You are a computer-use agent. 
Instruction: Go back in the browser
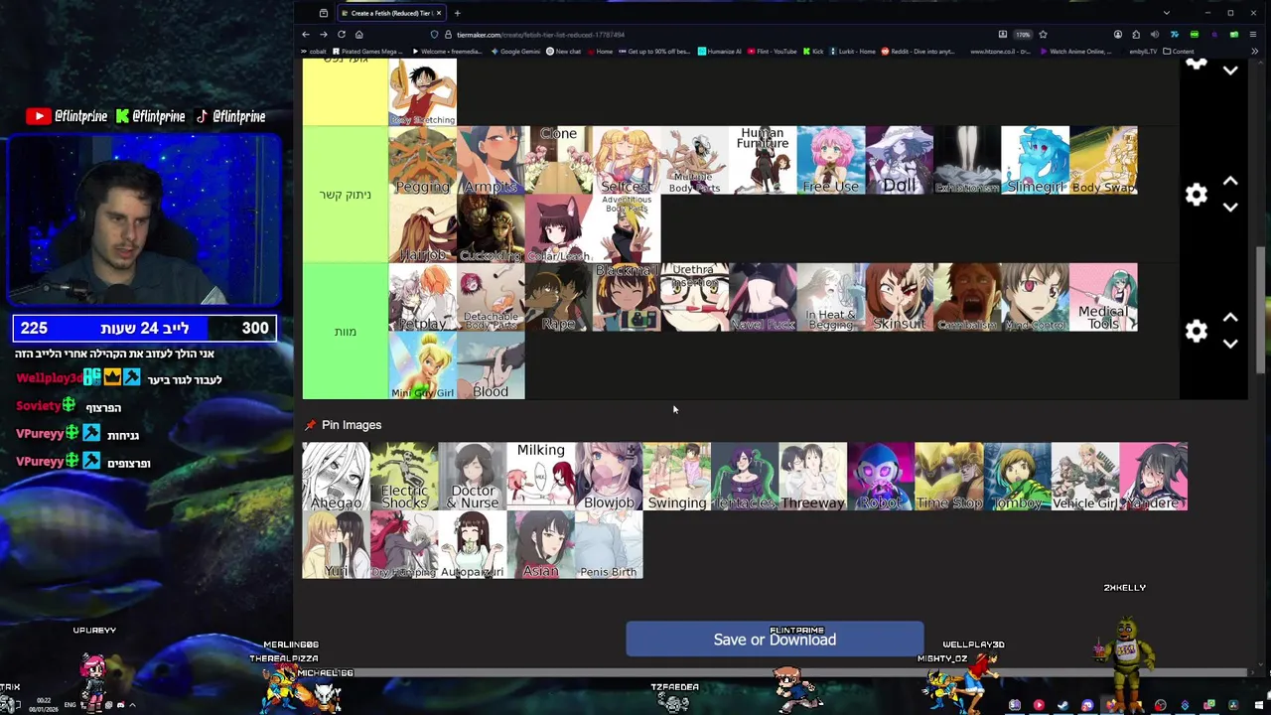pyautogui.click(x=306, y=35)
